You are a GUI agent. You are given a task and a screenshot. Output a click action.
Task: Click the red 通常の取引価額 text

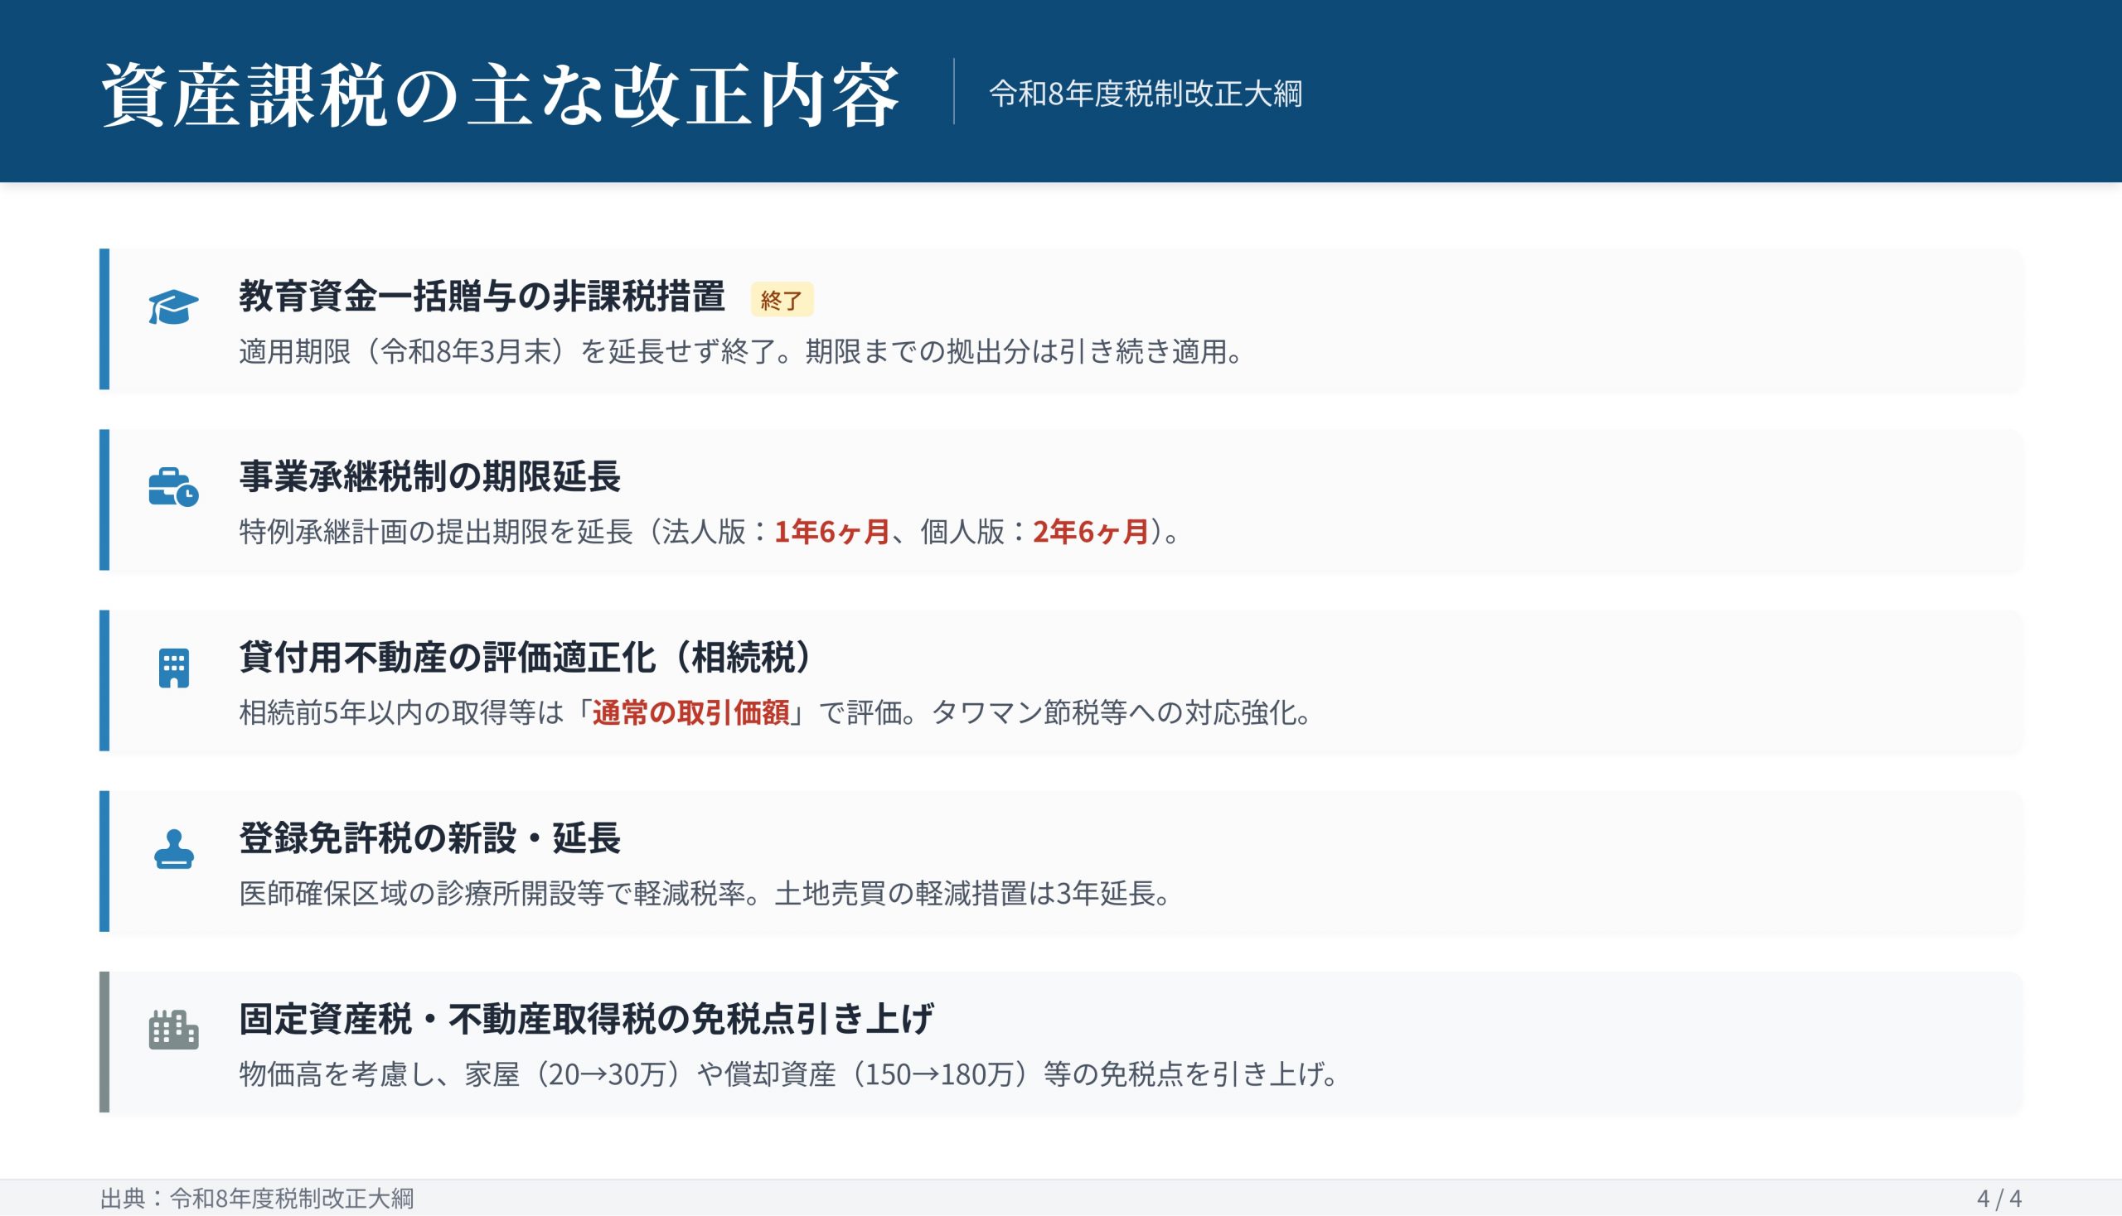690,712
